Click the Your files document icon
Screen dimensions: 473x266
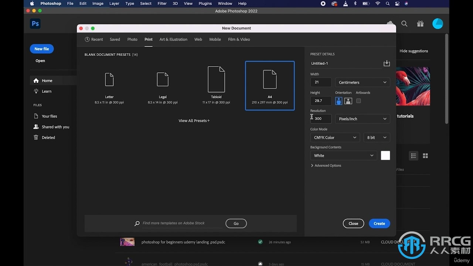click(x=36, y=116)
